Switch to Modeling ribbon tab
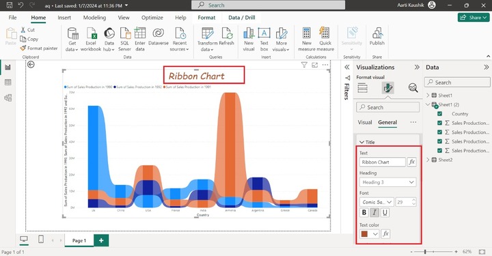The width and height of the screenshot is (492, 256). point(94,18)
